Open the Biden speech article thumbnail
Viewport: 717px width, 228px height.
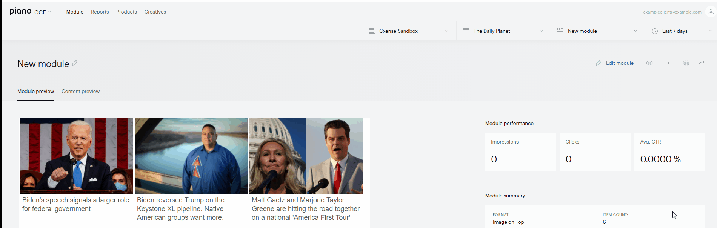coord(77,156)
